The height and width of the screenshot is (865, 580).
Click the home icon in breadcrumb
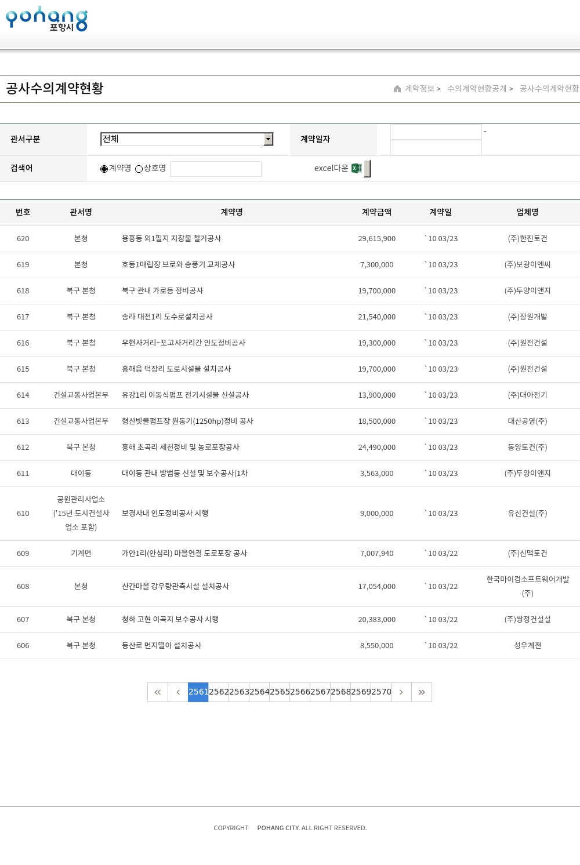(397, 89)
